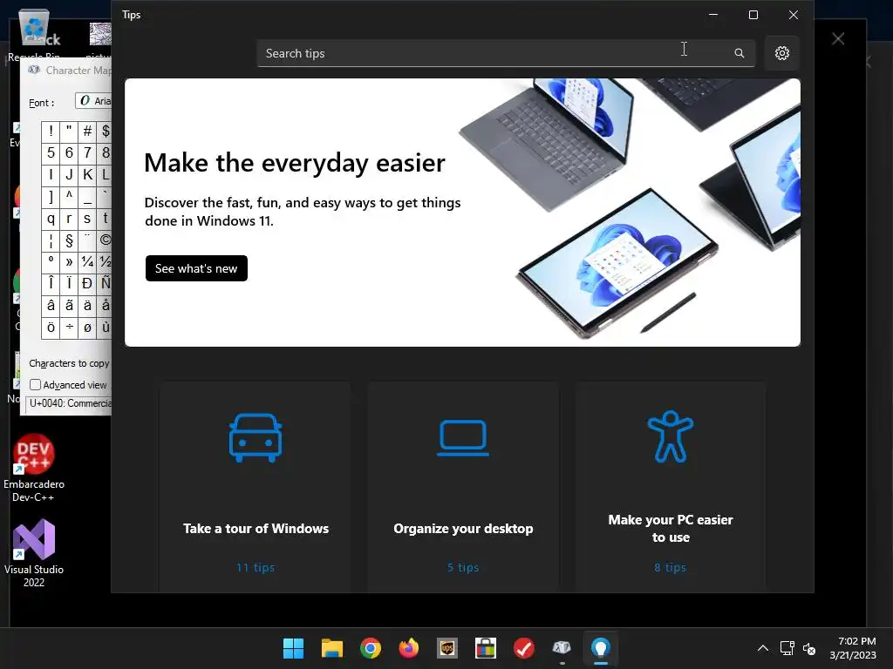893x669 pixels.
Task: Click the 5 tips link
Action: pos(463,567)
